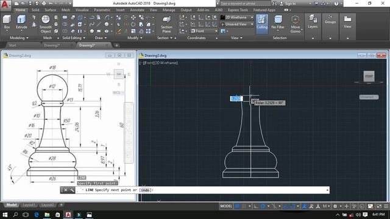Open the Front UCS dropdown in Coordinates
The image size is (390, 219).
[204, 31]
